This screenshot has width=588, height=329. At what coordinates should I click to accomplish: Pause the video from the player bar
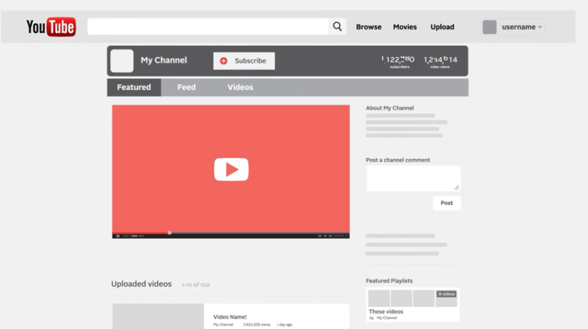118,236
